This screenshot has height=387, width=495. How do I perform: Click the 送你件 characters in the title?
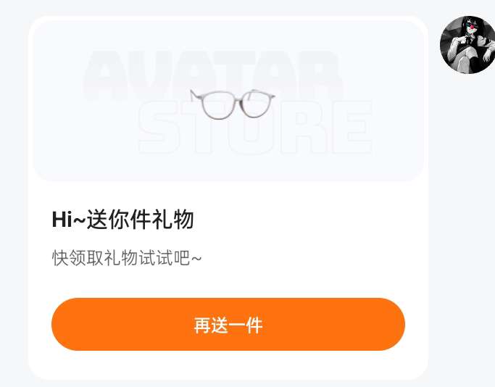[119, 220]
